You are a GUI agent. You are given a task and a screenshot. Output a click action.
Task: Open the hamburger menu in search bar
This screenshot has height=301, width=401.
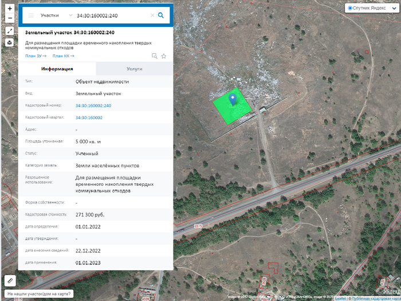point(31,15)
